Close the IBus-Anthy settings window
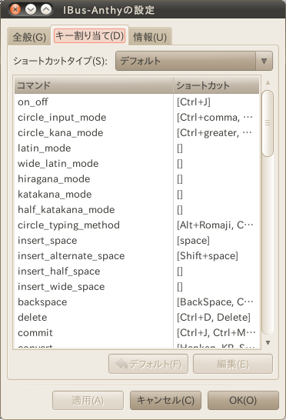This screenshot has height=420, width=286. [15, 10]
